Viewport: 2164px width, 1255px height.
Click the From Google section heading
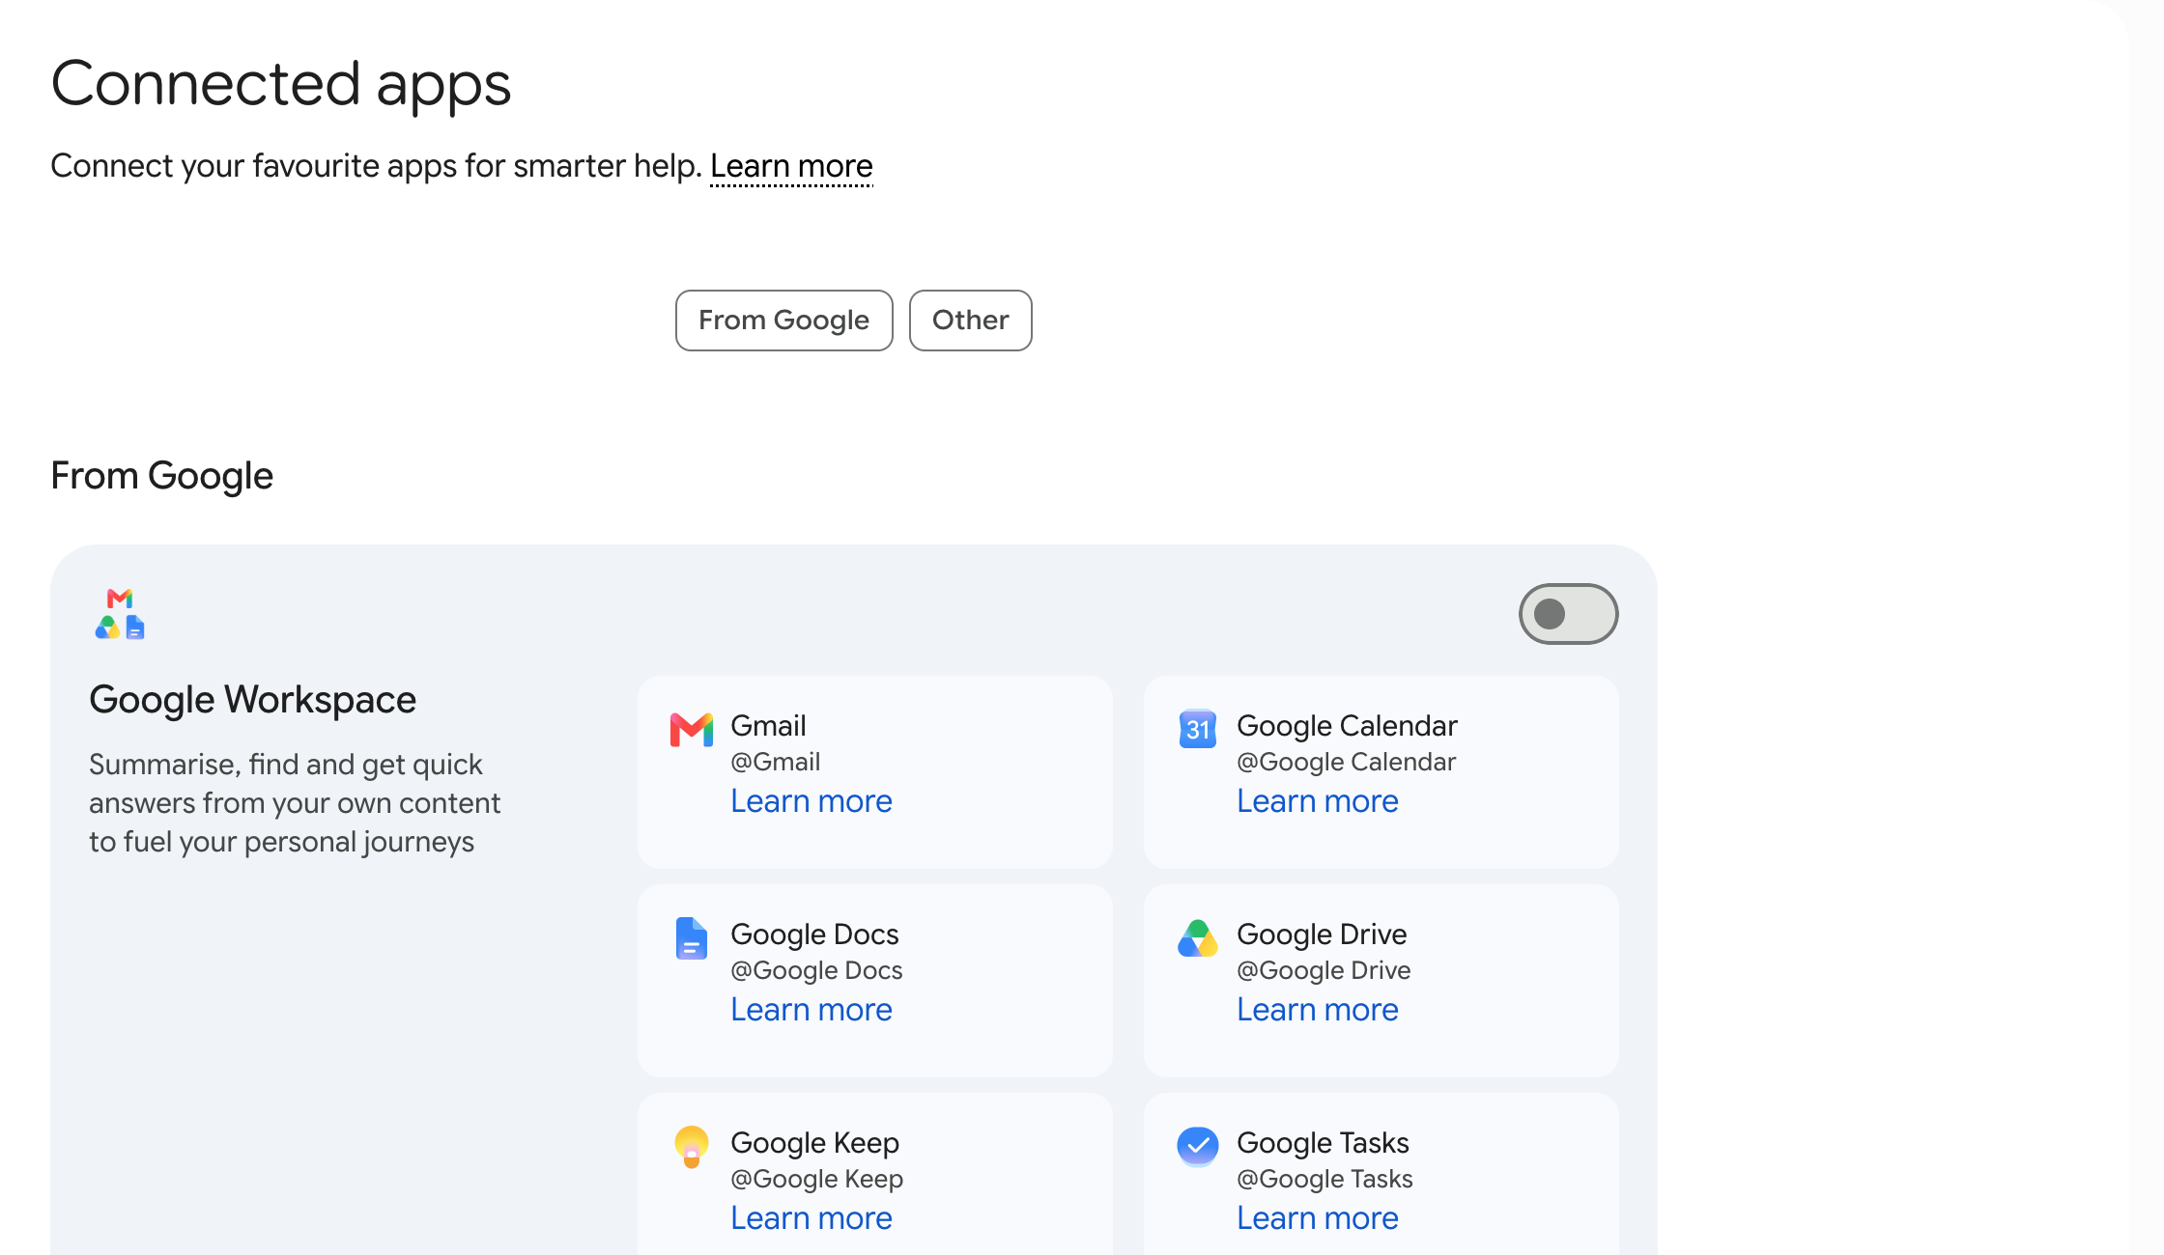[x=162, y=476]
